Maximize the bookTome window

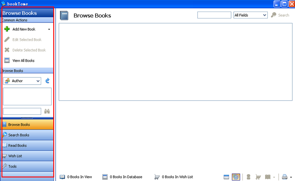pyautogui.click(x=284, y=4)
